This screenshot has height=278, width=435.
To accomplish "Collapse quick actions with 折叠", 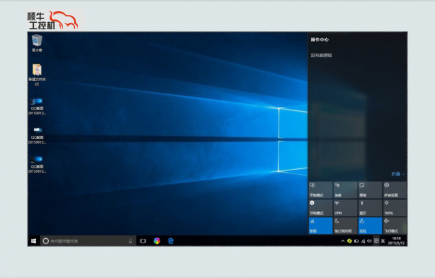I will point(398,174).
